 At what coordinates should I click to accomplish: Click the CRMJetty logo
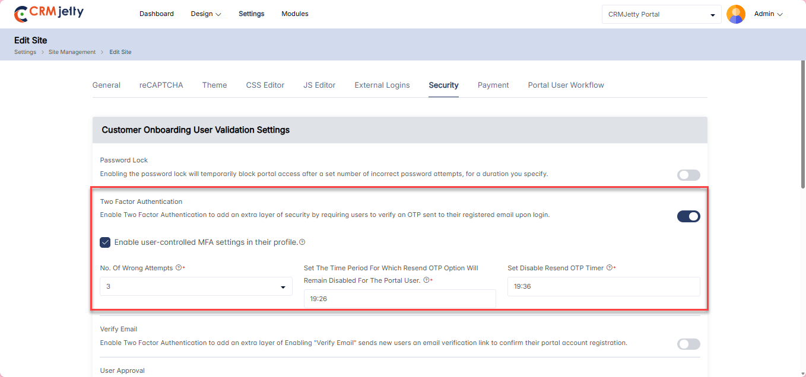tap(49, 14)
